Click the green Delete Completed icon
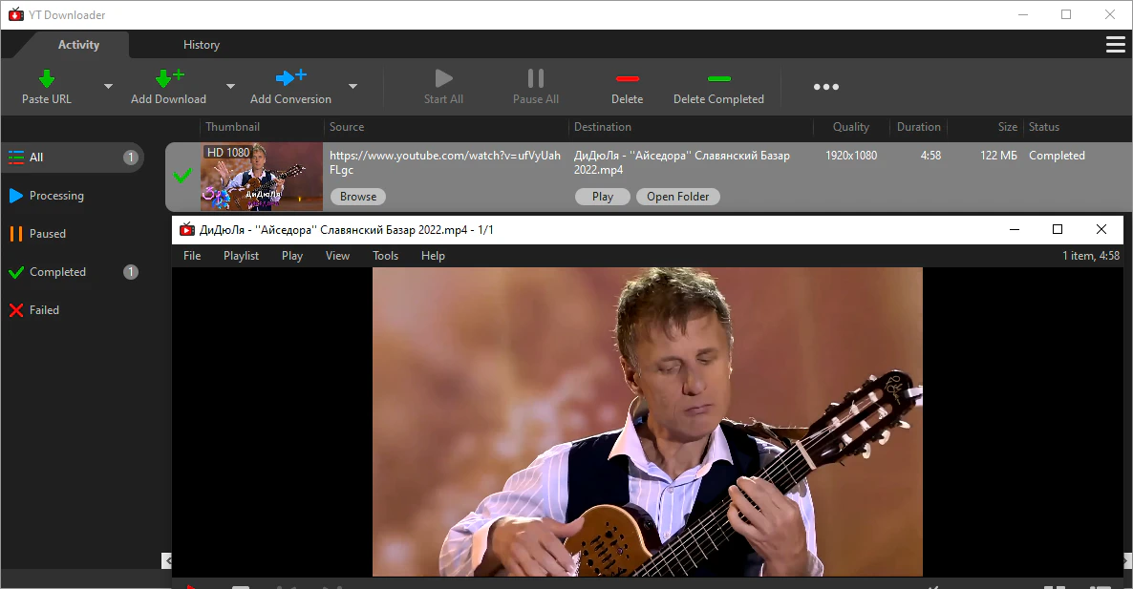The width and height of the screenshot is (1133, 589). [x=719, y=78]
